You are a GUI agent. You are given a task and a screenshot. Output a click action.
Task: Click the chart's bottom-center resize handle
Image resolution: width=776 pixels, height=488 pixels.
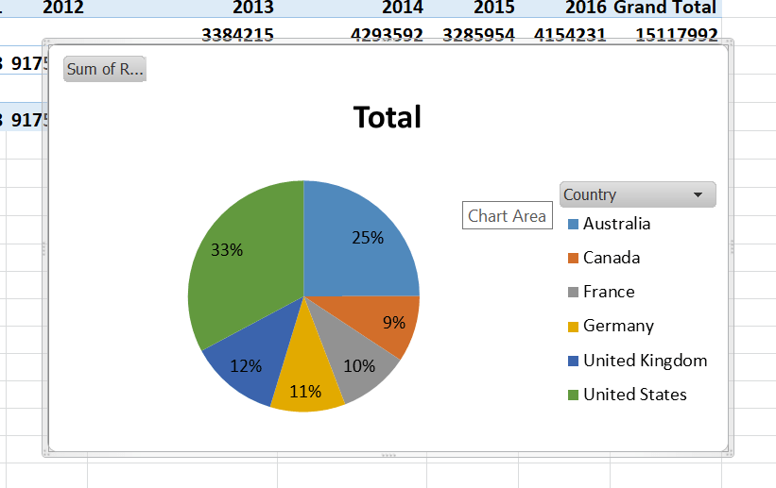click(388, 456)
